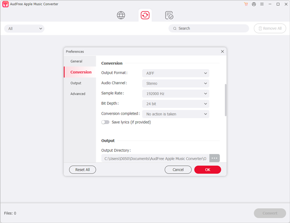Image resolution: width=290 pixels, height=223 pixels.
Task: Open the hamburger menu icon
Action: click(x=262, y=4)
